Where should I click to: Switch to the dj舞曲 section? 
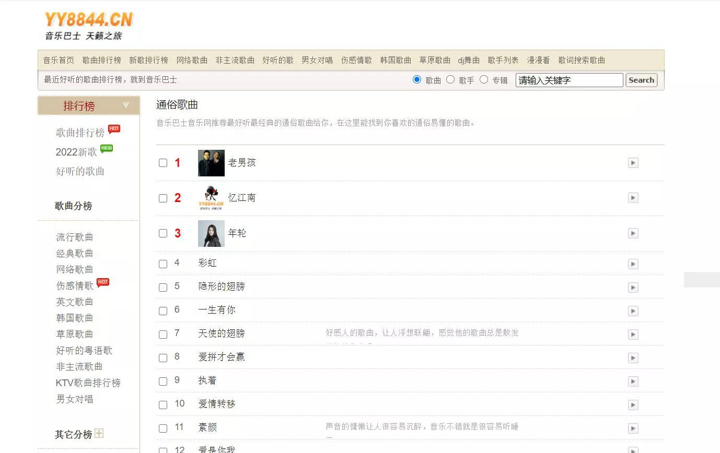pos(468,60)
